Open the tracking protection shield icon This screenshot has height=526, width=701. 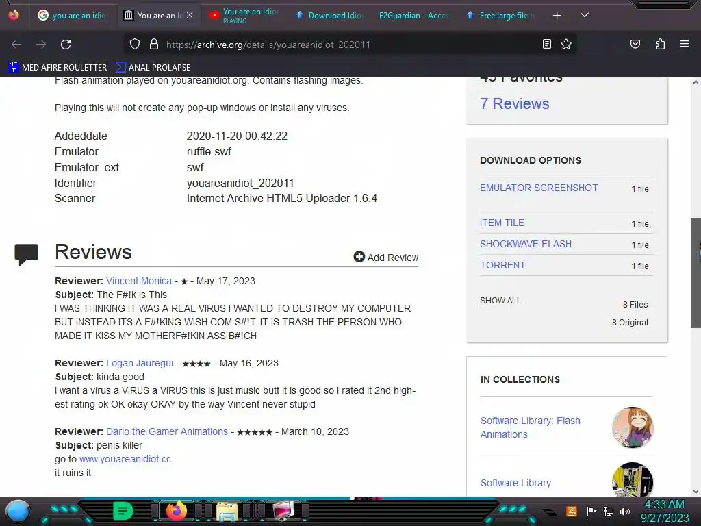pos(135,45)
